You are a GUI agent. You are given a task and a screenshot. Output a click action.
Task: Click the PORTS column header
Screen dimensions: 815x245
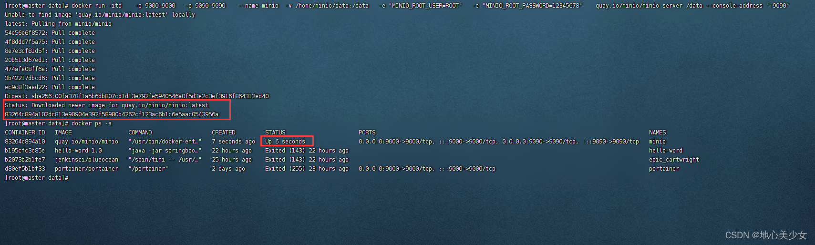(x=367, y=133)
